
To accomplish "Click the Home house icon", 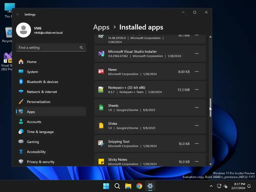I will [x=21, y=61].
